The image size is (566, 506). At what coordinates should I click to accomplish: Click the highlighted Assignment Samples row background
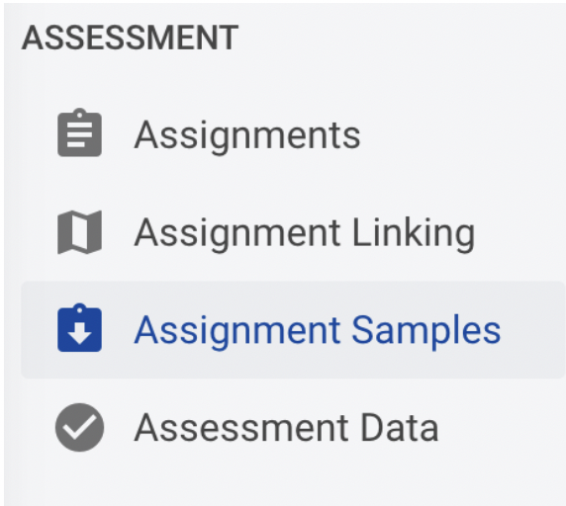click(293, 330)
